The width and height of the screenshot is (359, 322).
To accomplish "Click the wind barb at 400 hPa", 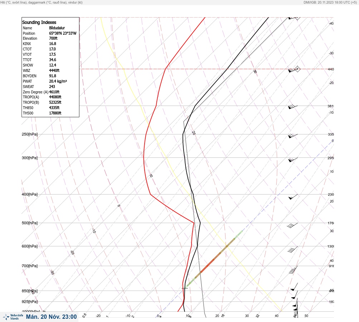I will (x=293, y=197).
